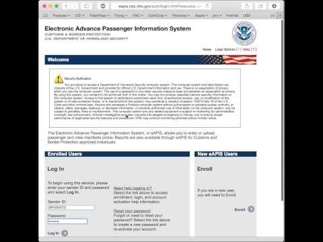323x242 pixels.
Task: Click the yellow warning triangle icon
Action: point(59,79)
